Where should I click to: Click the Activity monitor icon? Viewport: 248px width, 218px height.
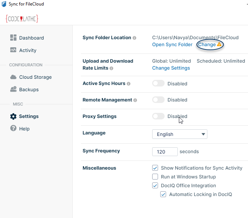[13, 50]
